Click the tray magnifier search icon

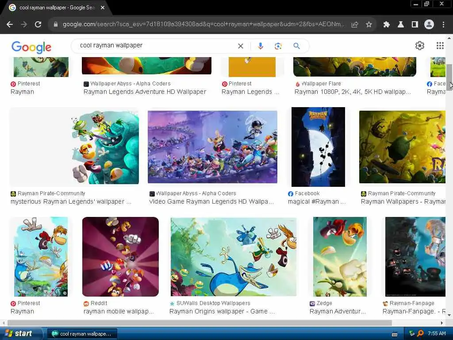(420, 334)
